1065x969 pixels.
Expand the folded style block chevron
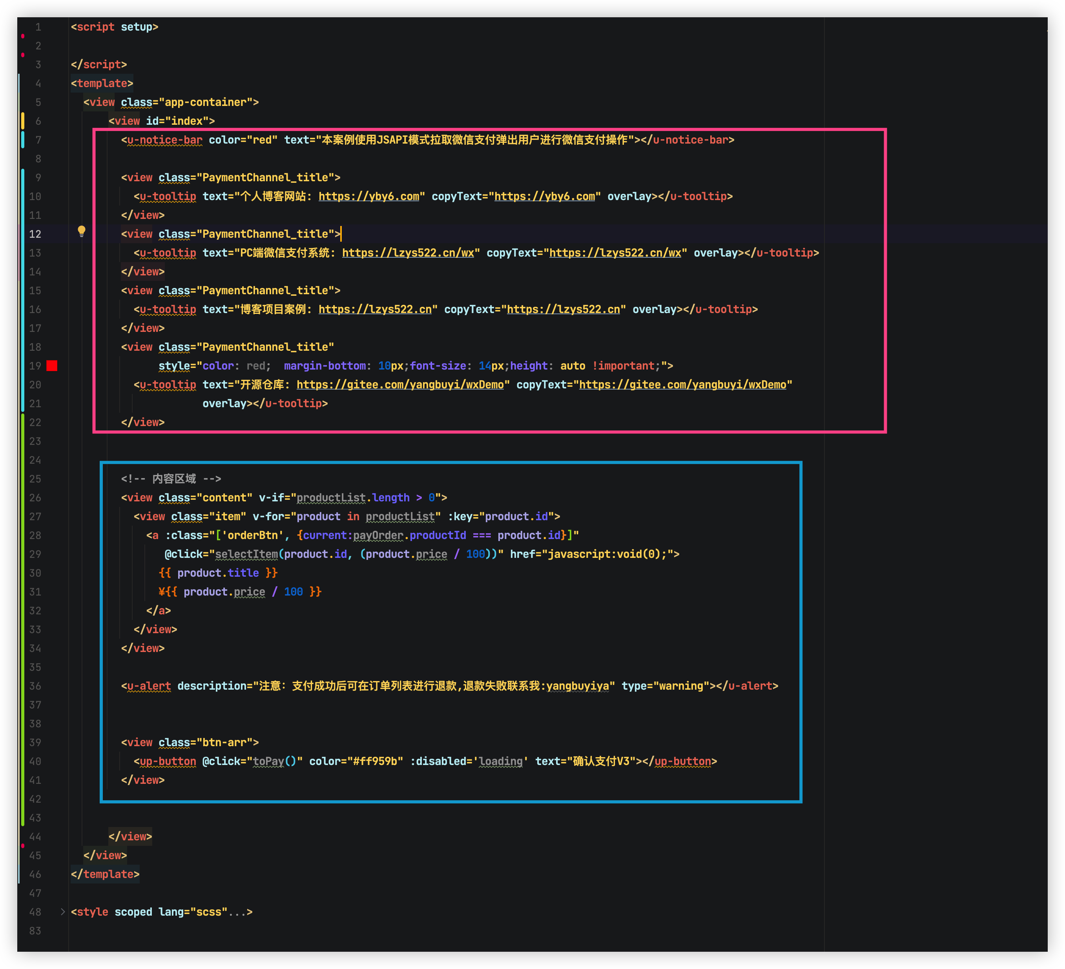tap(63, 911)
